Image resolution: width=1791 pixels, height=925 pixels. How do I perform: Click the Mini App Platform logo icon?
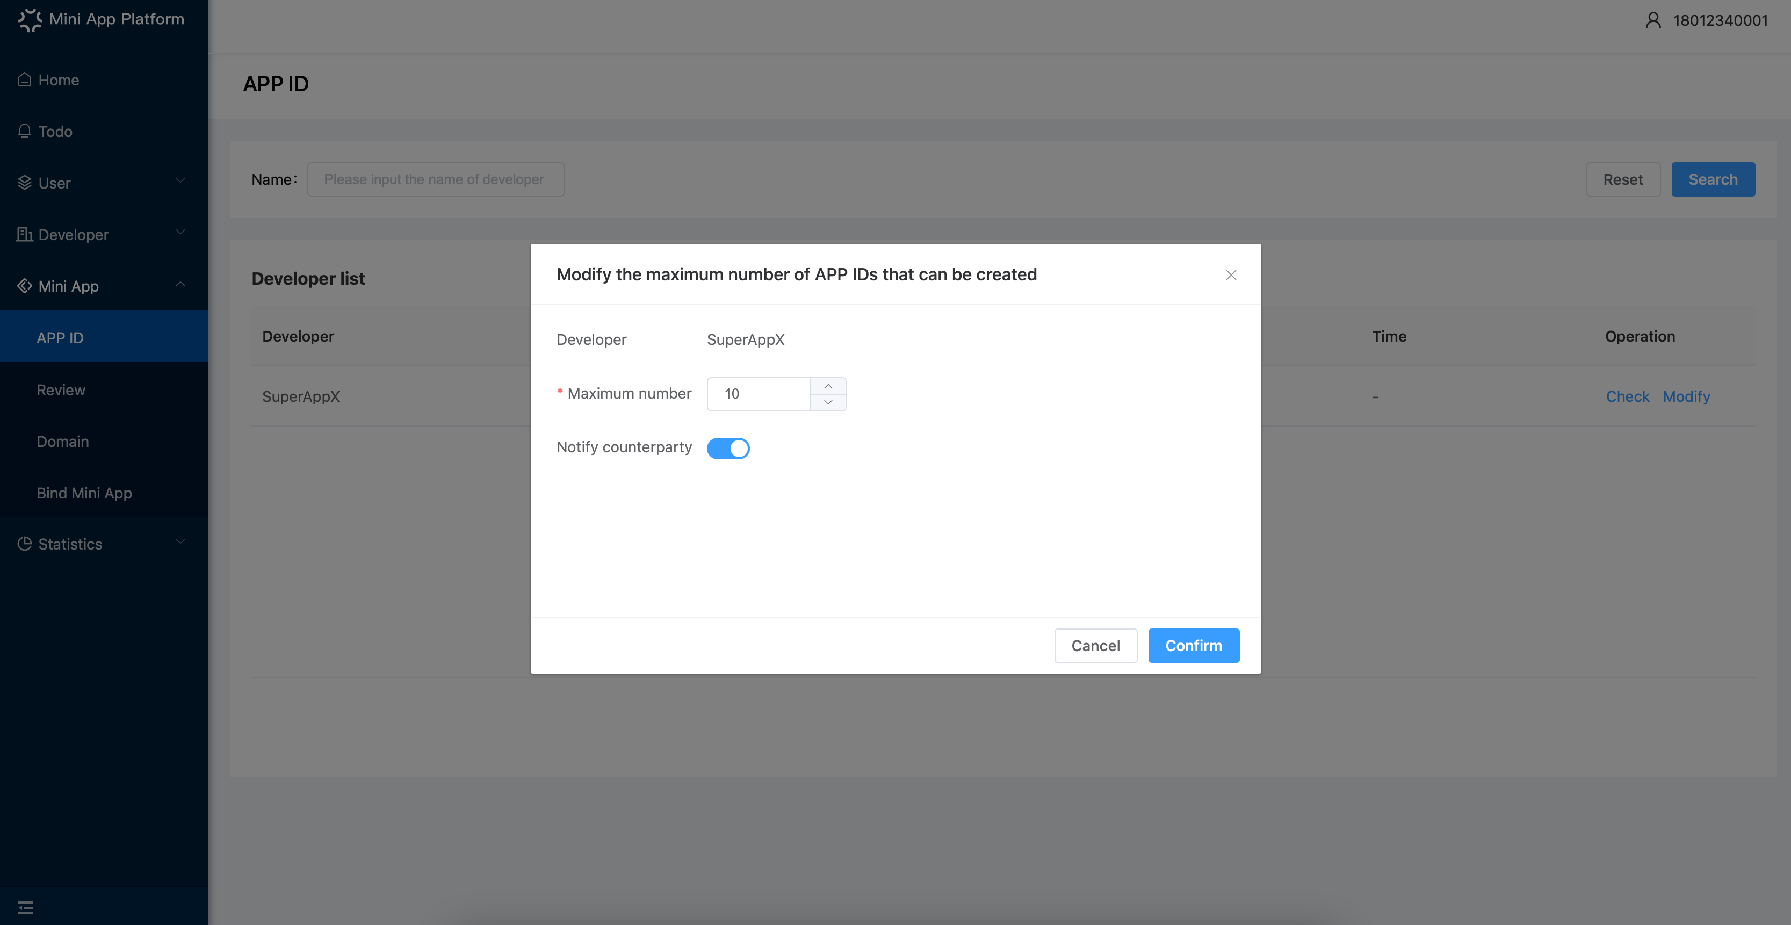tap(30, 19)
